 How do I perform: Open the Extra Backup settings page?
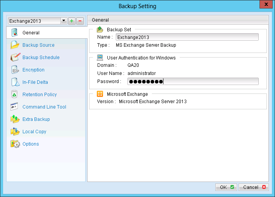[36, 119]
